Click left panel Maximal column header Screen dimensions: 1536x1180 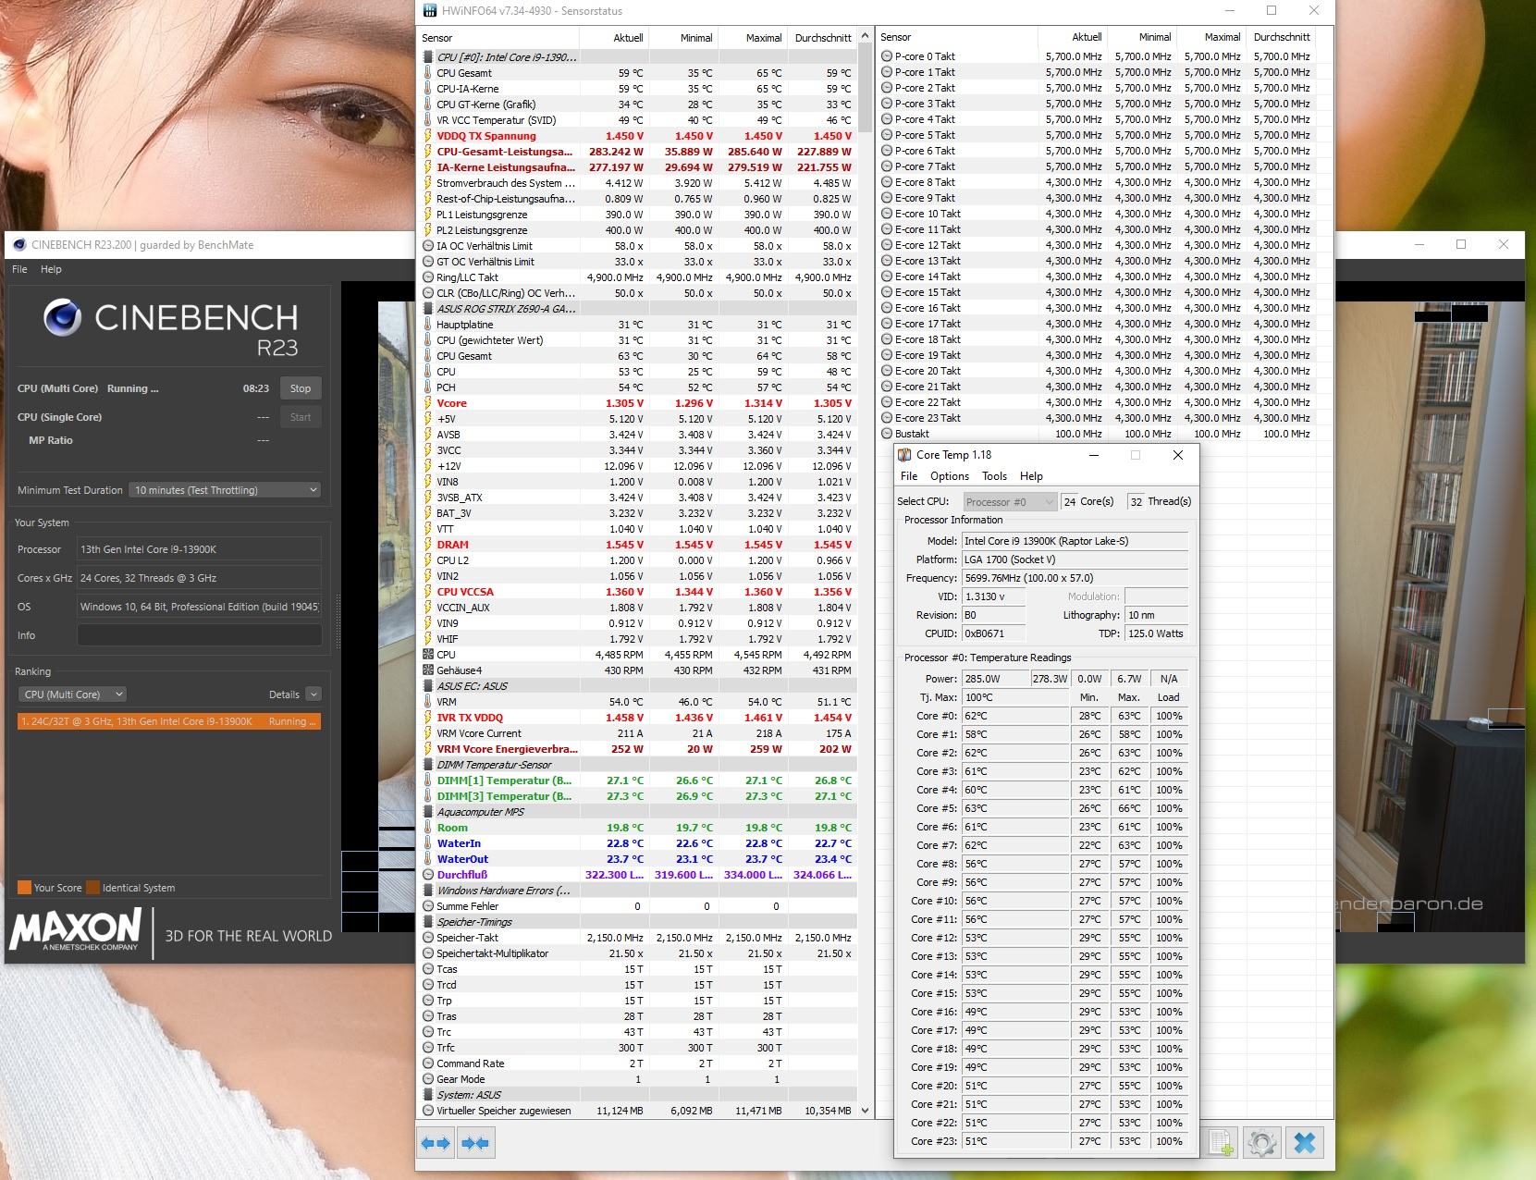click(x=754, y=38)
